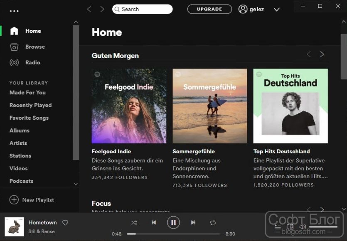Click the Hometown track title
Screen dimensions: 347x241
pyautogui.click(x=42, y=222)
